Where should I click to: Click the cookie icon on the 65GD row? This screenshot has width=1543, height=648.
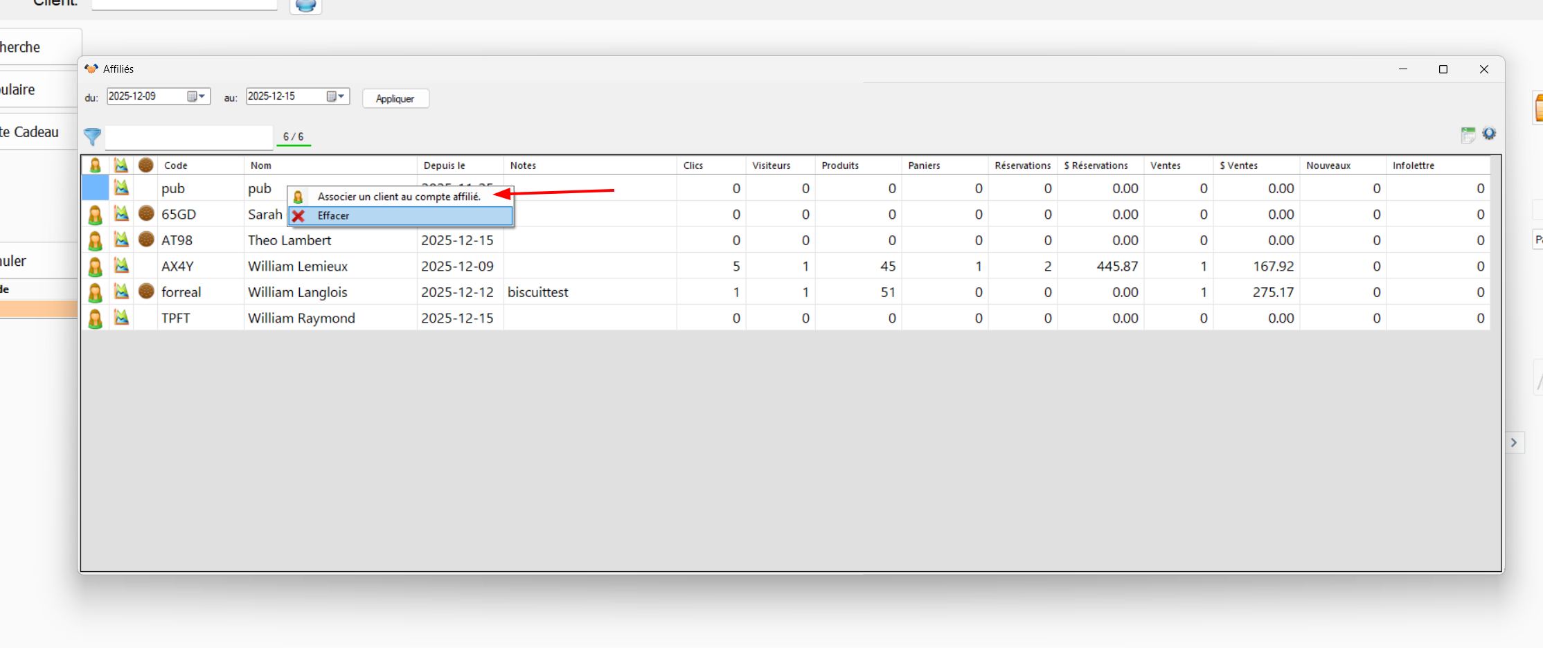[x=145, y=214]
